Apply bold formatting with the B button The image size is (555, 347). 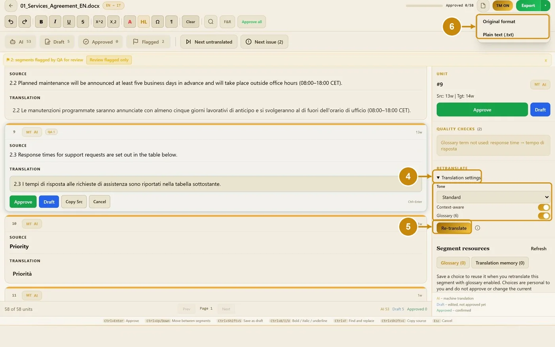(x=41, y=22)
